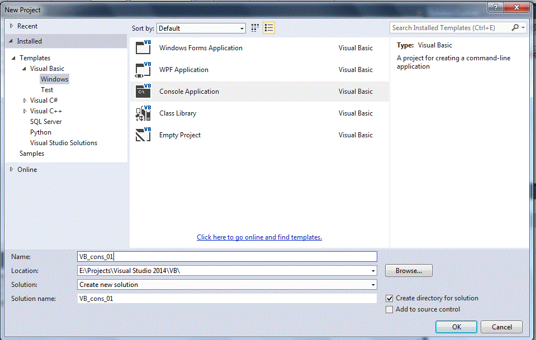Viewport: 536px width, 340px height.
Task: Click the Console Application template icon
Action: [143, 91]
